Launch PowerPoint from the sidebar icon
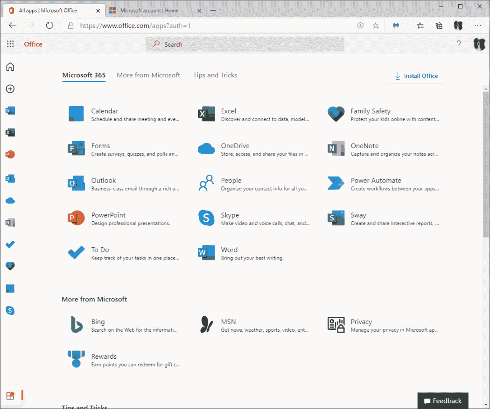 point(10,154)
